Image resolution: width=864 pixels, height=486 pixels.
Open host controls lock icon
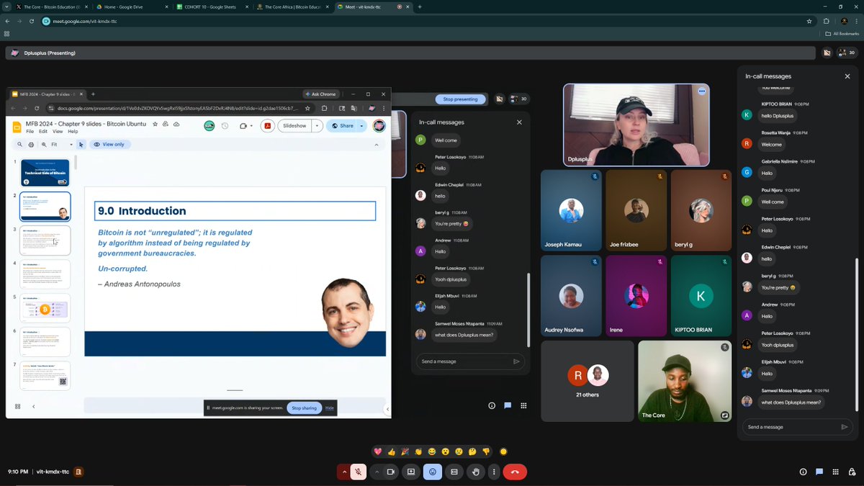click(851, 472)
